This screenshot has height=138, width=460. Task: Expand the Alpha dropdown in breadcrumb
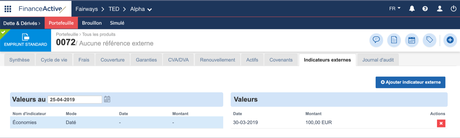point(141,9)
